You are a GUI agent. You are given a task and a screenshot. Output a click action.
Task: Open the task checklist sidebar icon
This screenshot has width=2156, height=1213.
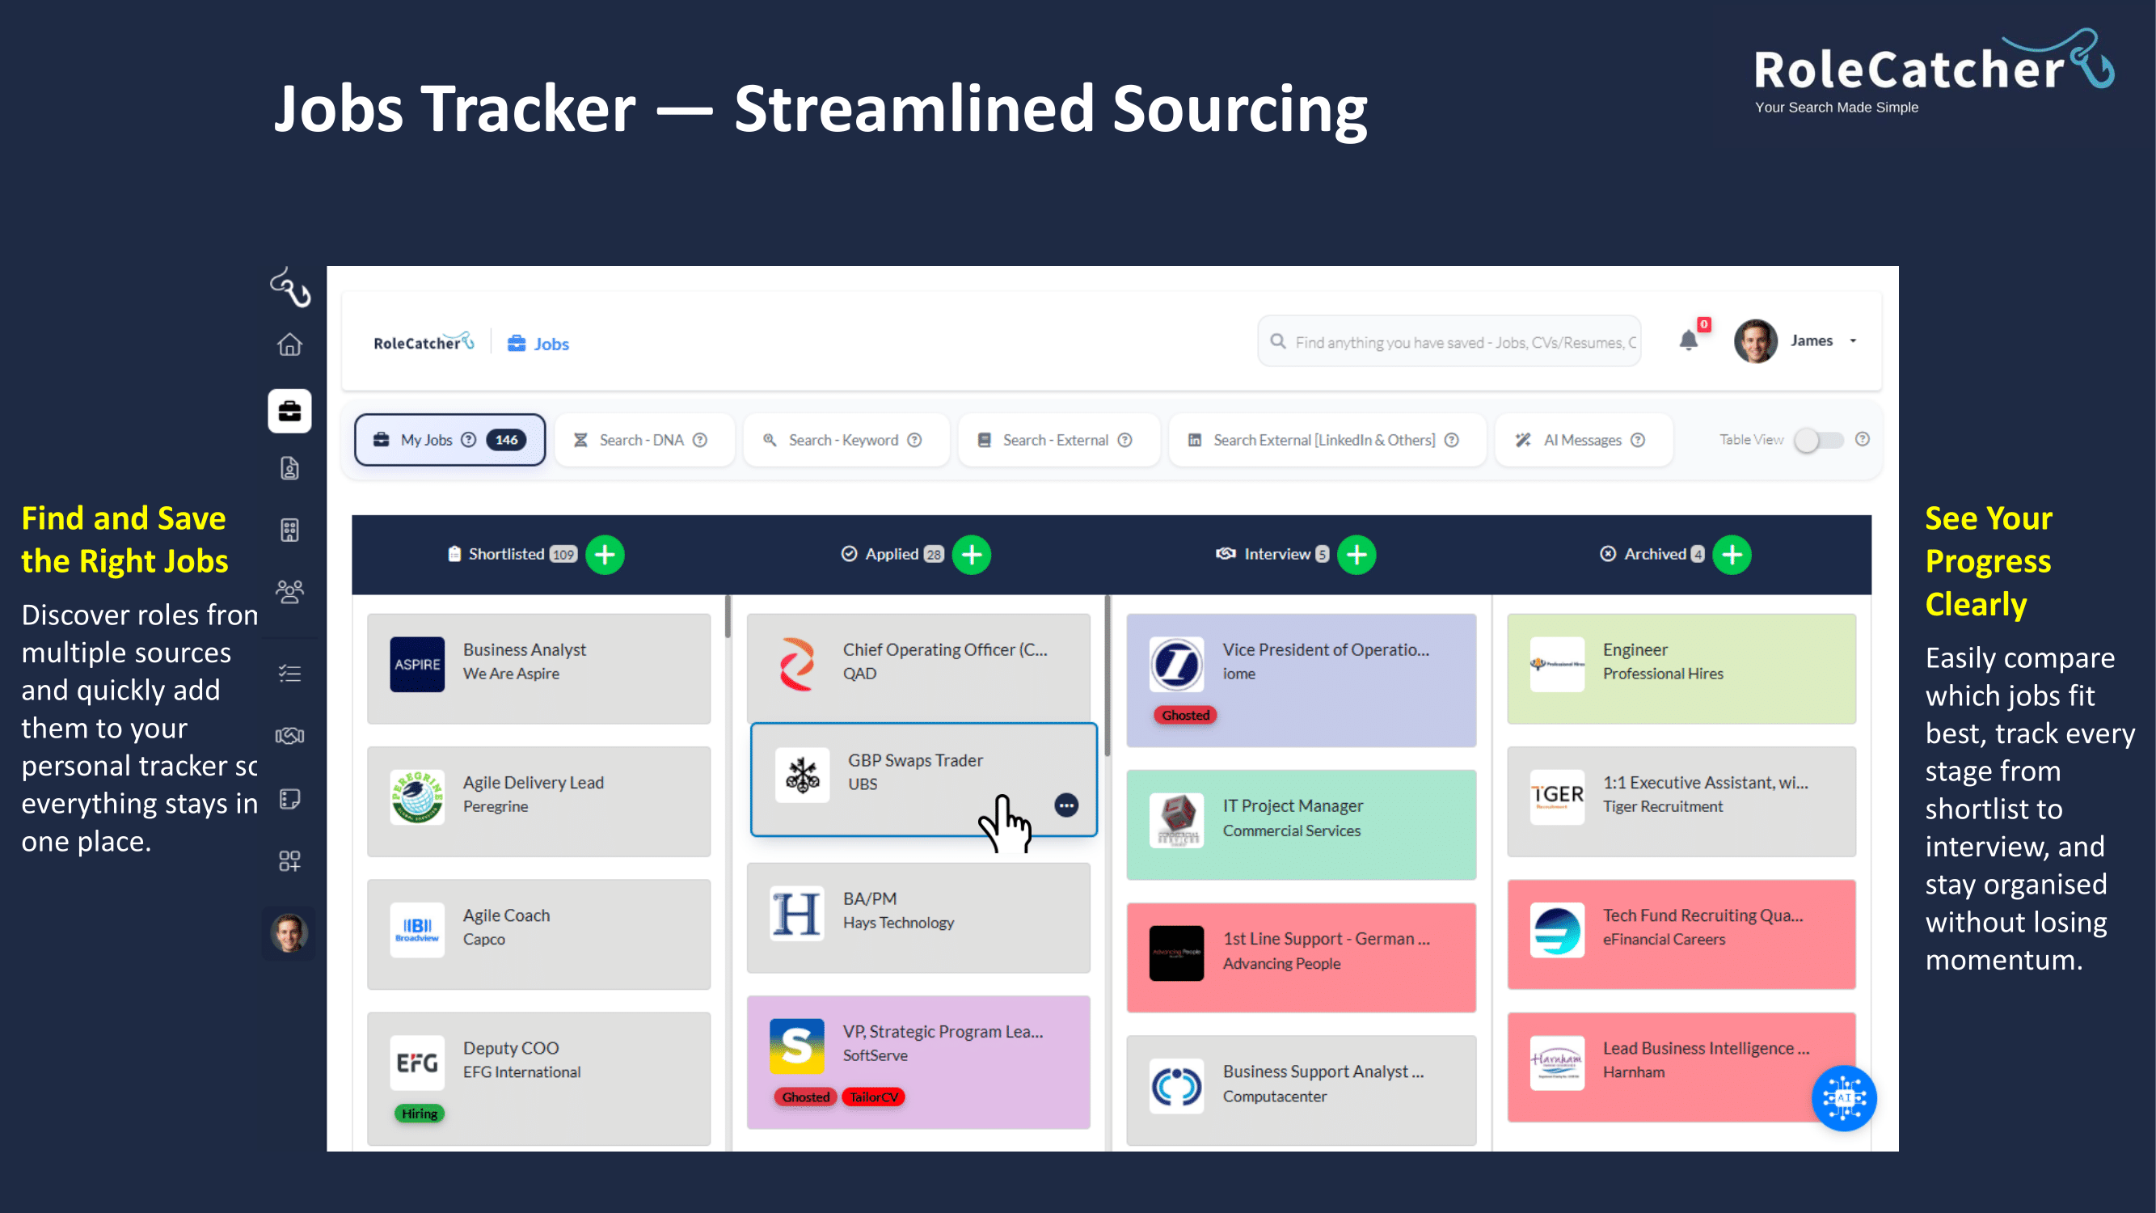point(289,673)
